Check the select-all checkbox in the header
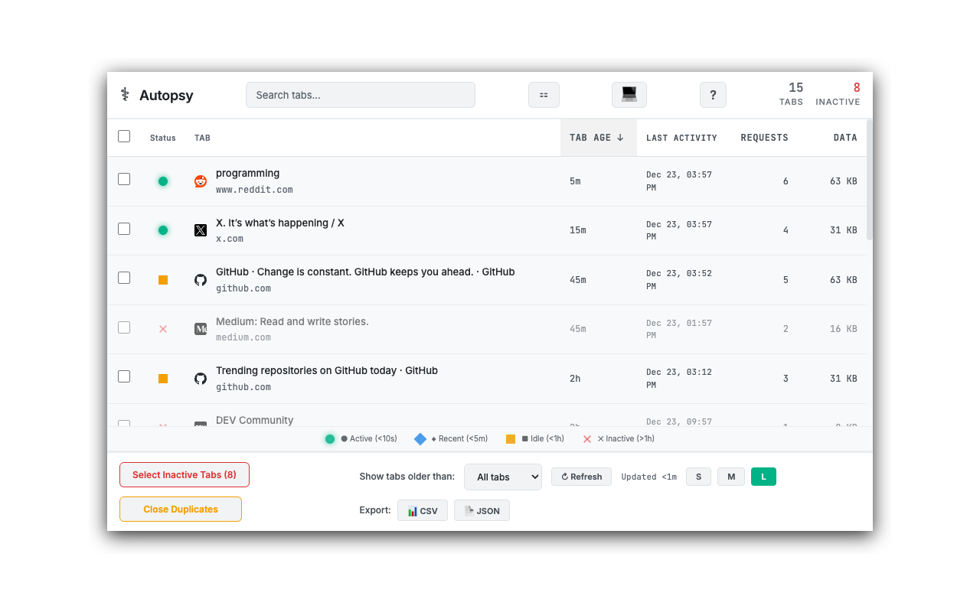Image resolution: width=980 pixels, height=612 pixels. pyautogui.click(x=124, y=135)
